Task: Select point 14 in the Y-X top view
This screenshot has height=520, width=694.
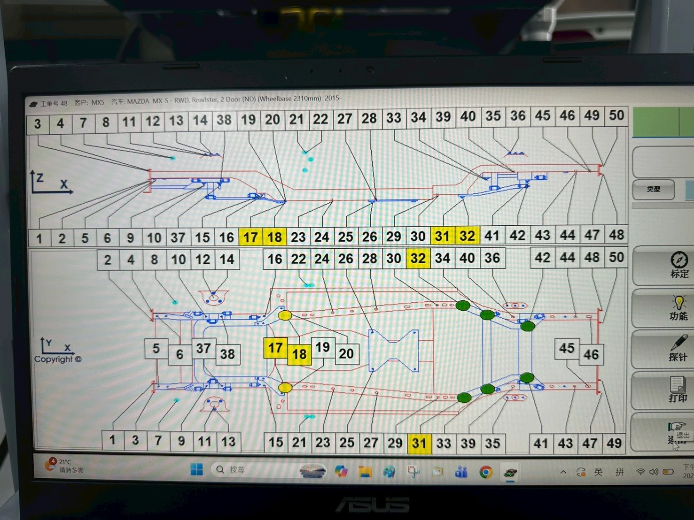Action: tap(227, 259)
